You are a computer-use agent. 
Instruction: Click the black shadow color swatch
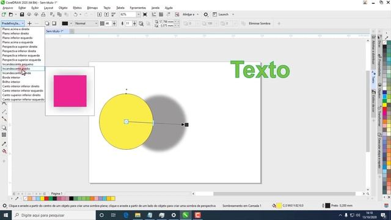click(65, 23)
